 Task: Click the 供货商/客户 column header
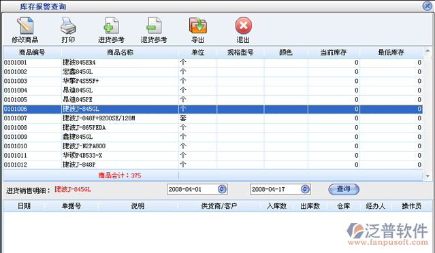pos(219,206)
